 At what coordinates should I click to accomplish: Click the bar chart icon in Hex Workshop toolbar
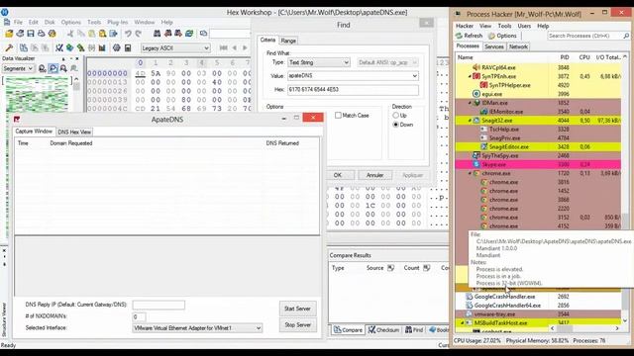pos(102,48)
